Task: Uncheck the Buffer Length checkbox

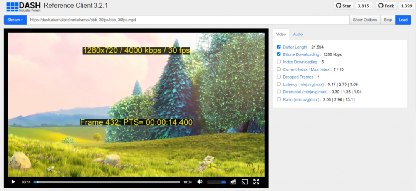Action: point(278,47)
